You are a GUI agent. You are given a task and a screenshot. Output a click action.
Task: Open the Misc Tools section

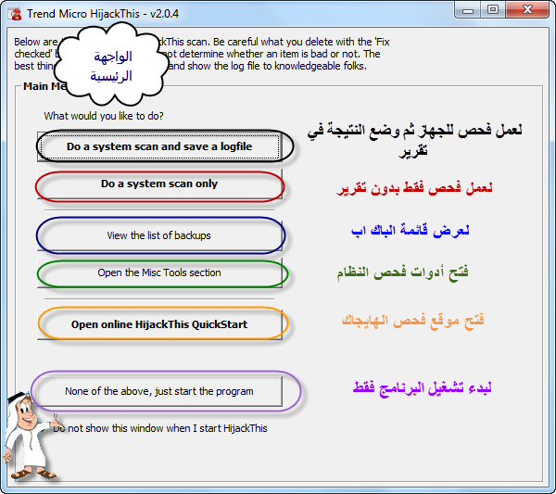point(159,272)
